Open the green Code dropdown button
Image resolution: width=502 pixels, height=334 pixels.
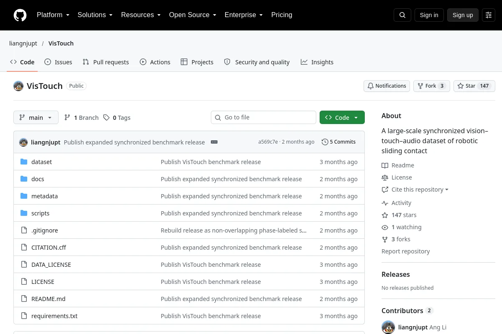342,118
